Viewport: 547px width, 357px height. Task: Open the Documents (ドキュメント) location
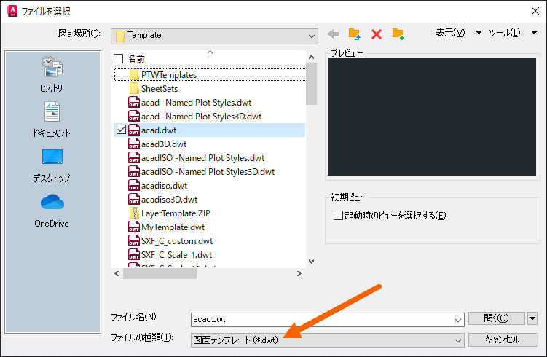(52, 119)
